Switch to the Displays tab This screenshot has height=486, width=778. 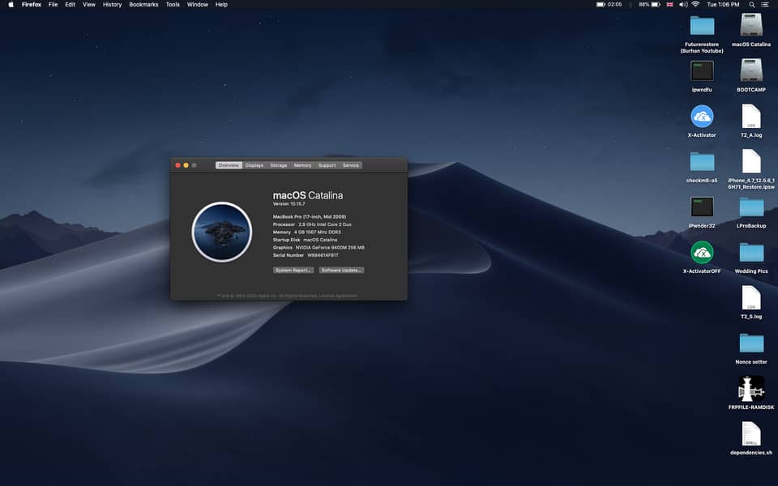(254, 165)
